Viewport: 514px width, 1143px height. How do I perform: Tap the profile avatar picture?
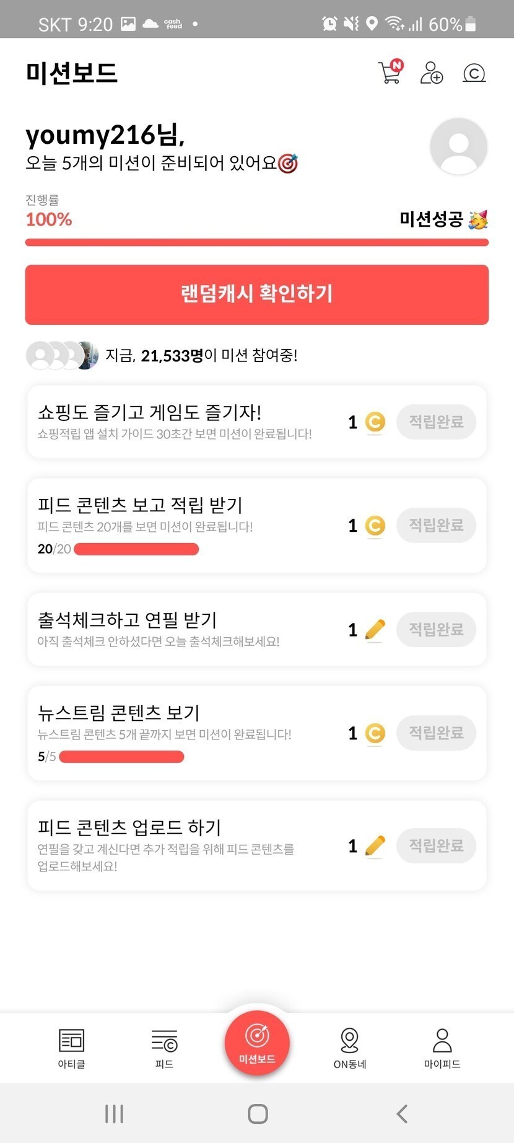click(458, 146)
